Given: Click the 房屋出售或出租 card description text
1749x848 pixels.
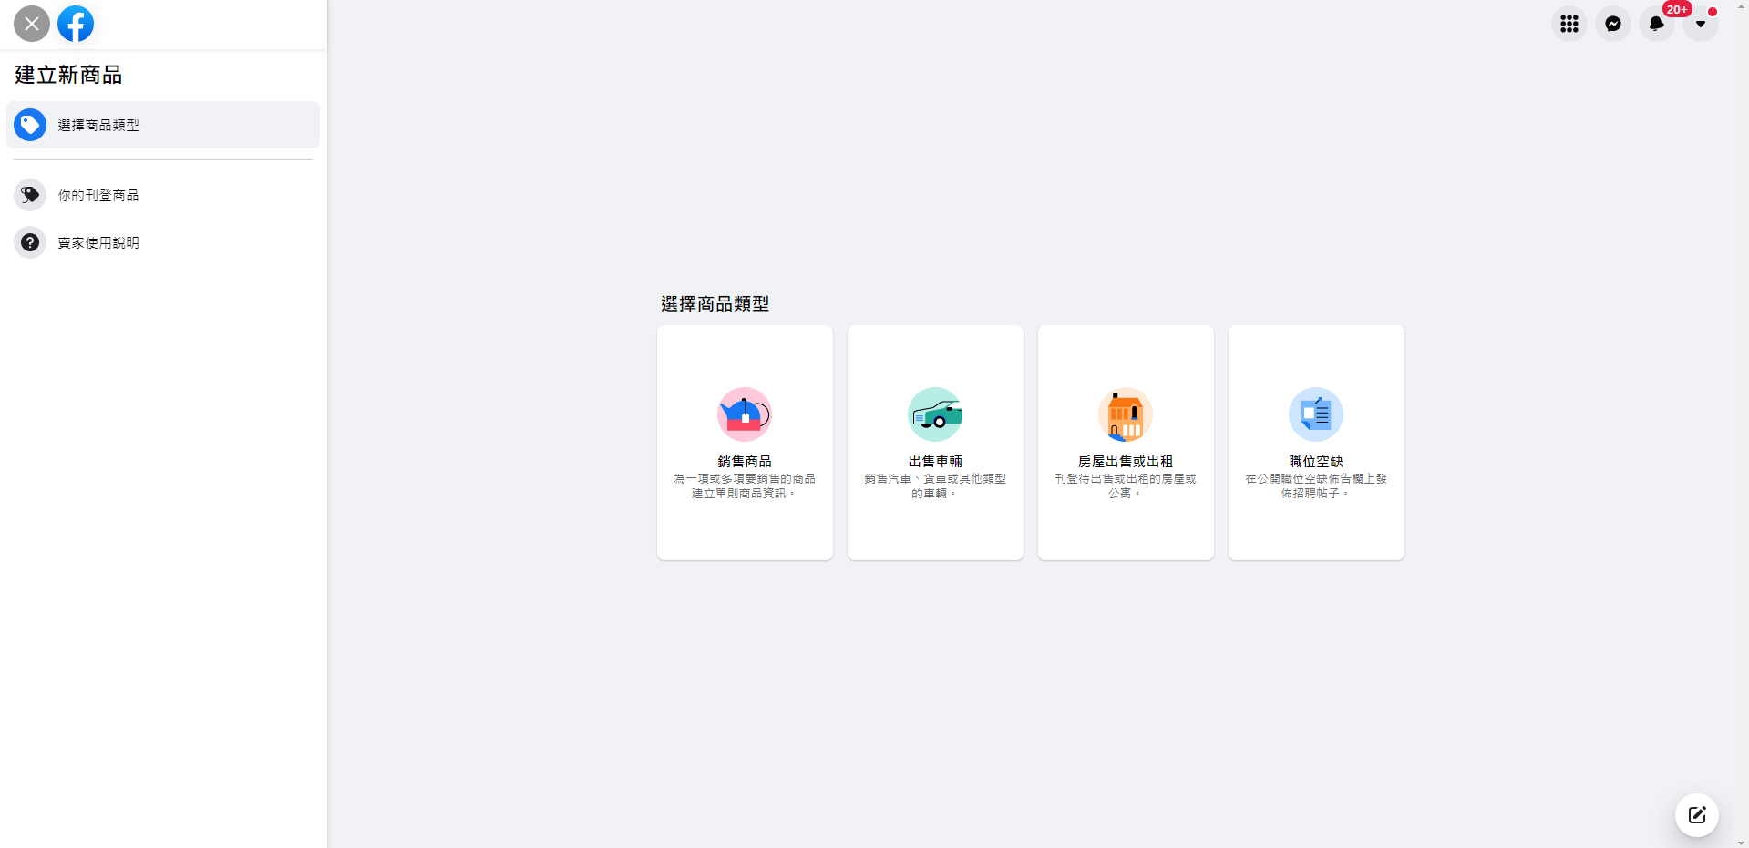Looking at the screenshot, I should coord(1126,485).
